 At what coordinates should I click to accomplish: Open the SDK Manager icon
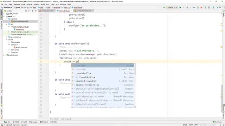[x=213, y=7]
